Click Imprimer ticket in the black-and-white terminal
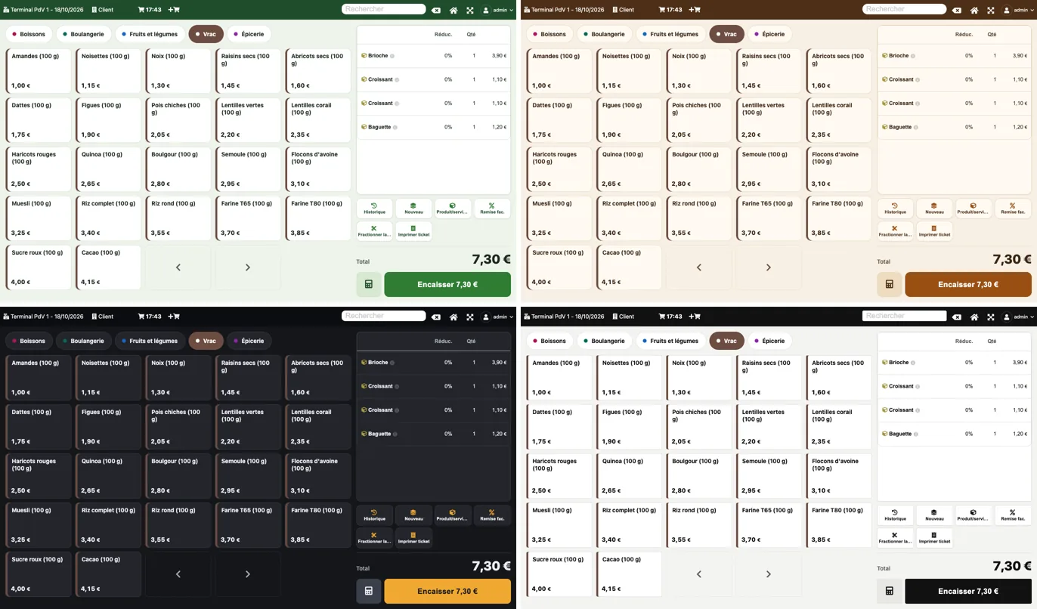This screenshot has width=1037, height=609. point(934,538)
